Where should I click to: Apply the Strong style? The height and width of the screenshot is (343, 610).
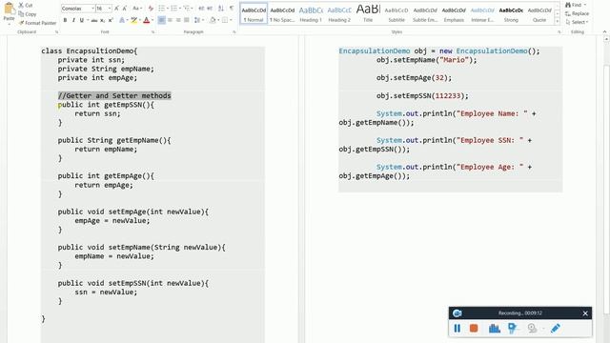click(x=511, y=14)
